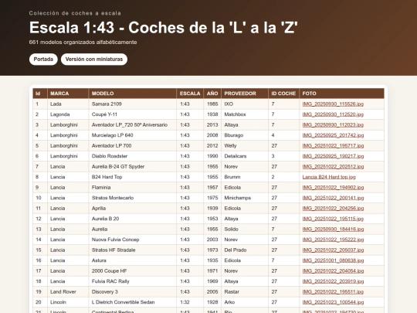The height and width of the screenshot is (313, 417).
Task: Open photo link IMG_20251022_204256.jpg
Action: point(333,209)
